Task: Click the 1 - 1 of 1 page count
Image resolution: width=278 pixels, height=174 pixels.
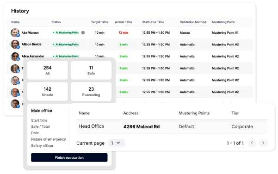Action: (x=235, y=143)
